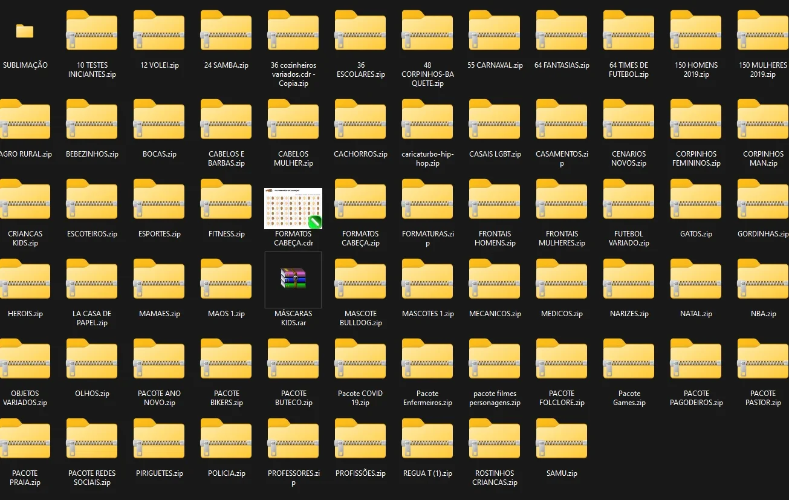The image size is (789, 500).
Task: Select the Pacote COVID 19.zip icon
Action: [360, 359]
